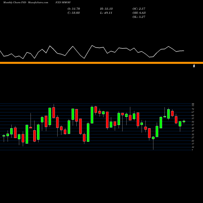Screen dimensions: 203x203
Task: Select the open value 'O: 51.70'
Action: coord(74,9)
